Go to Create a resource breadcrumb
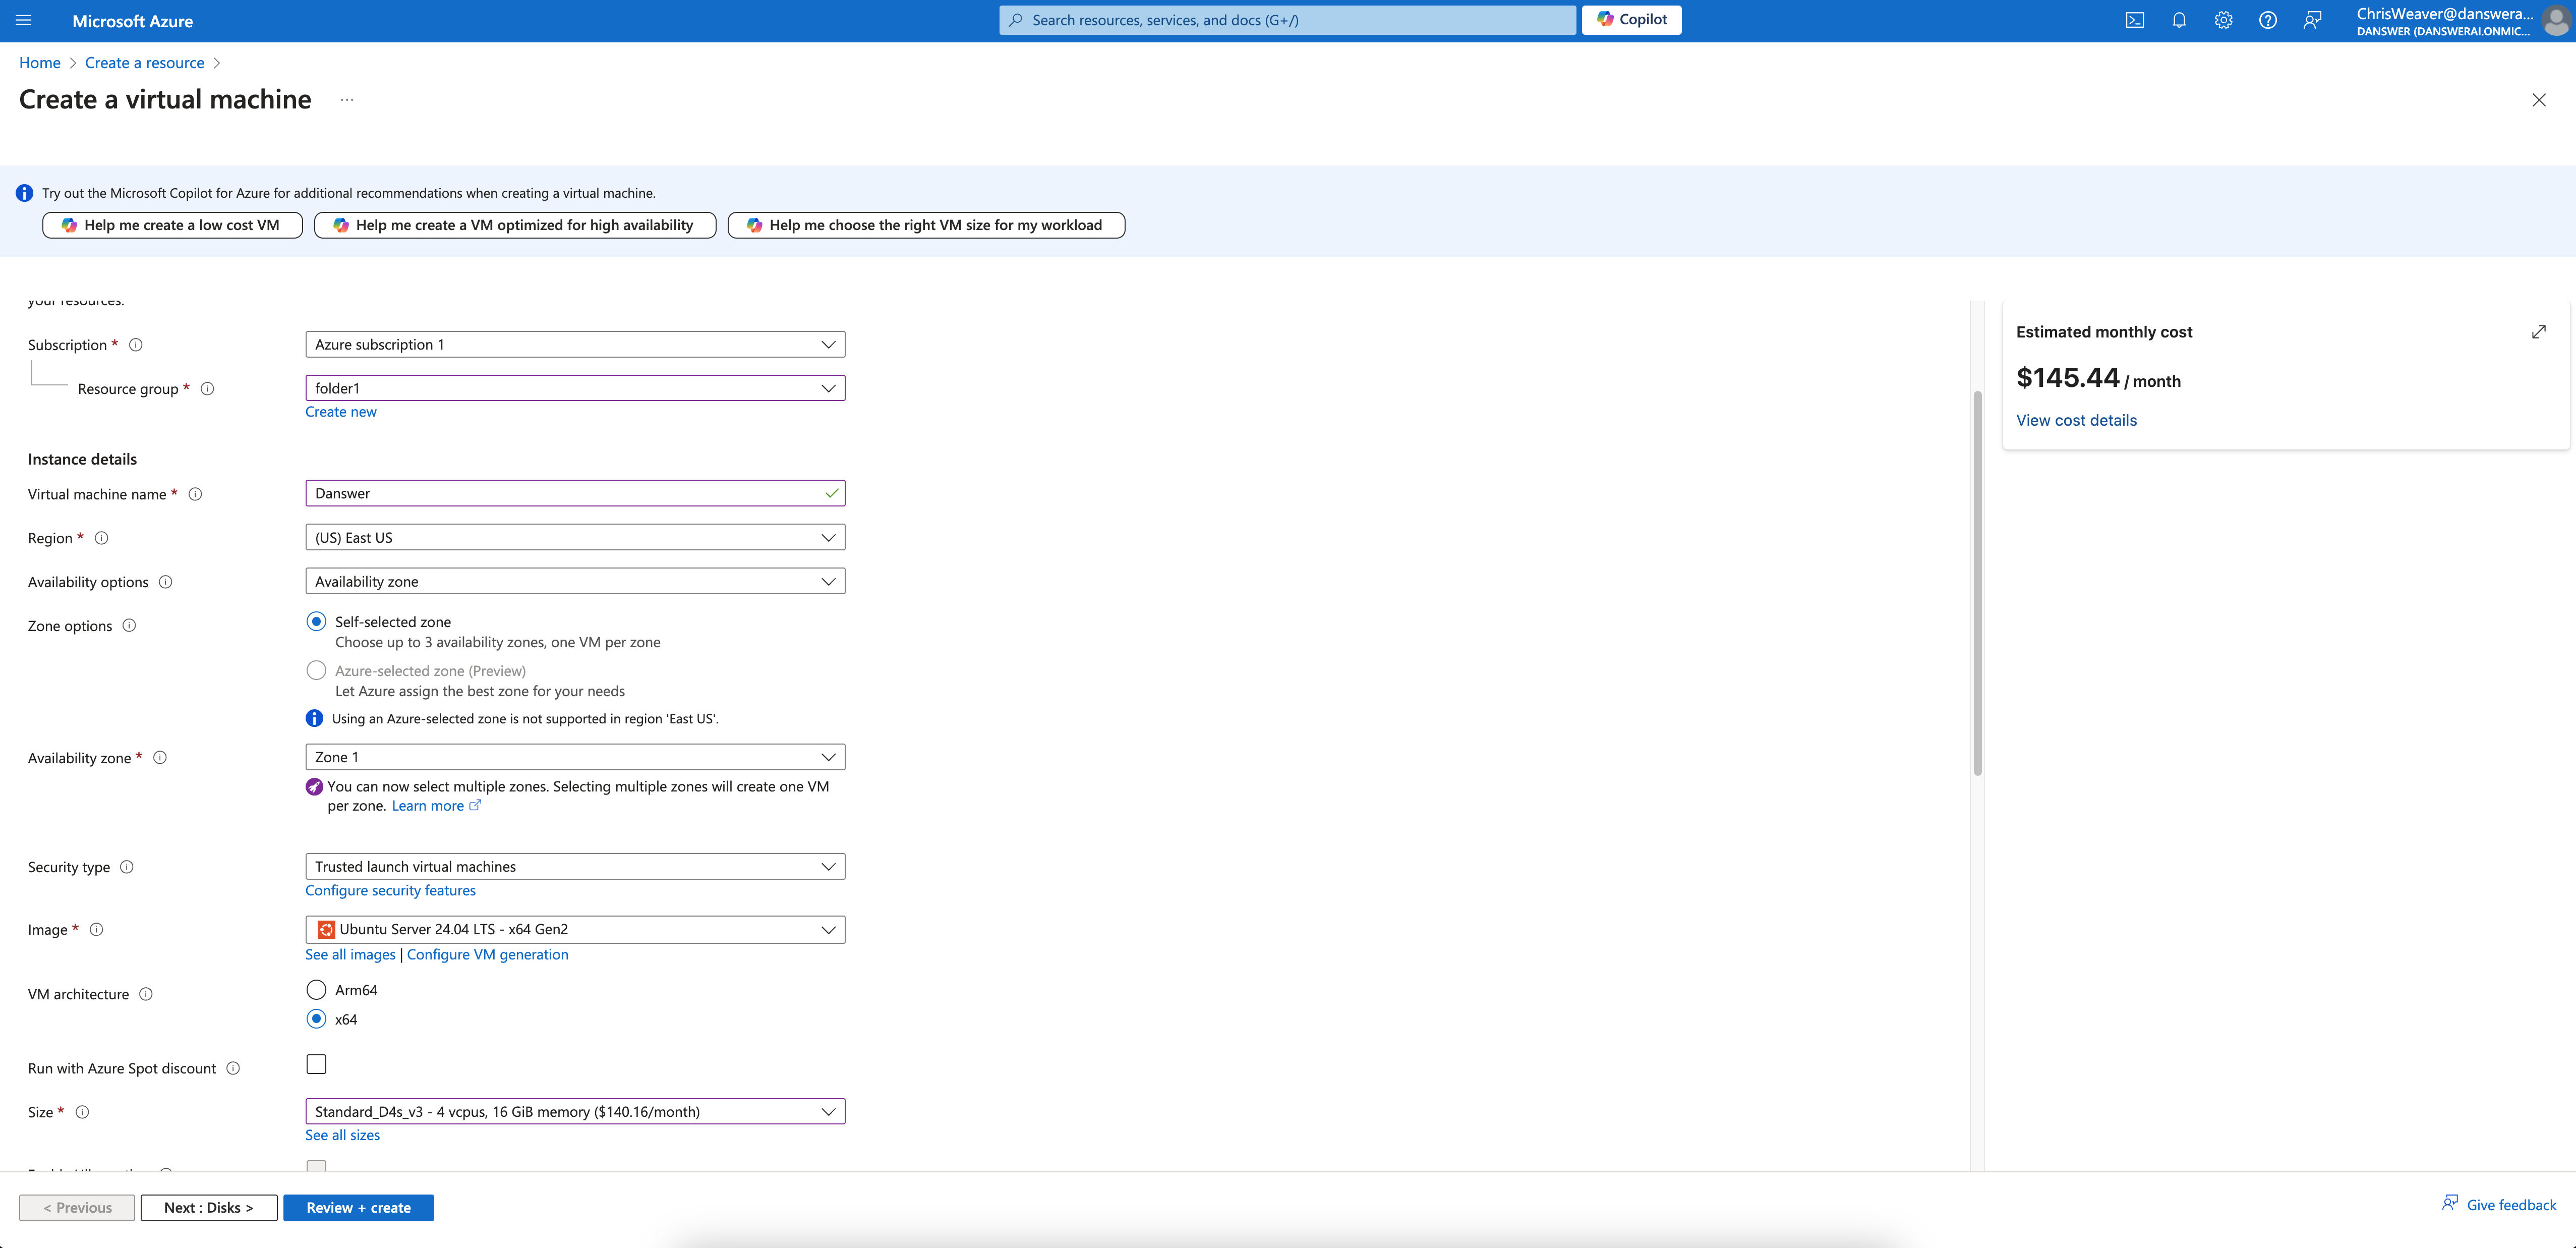 coord(144,62)
